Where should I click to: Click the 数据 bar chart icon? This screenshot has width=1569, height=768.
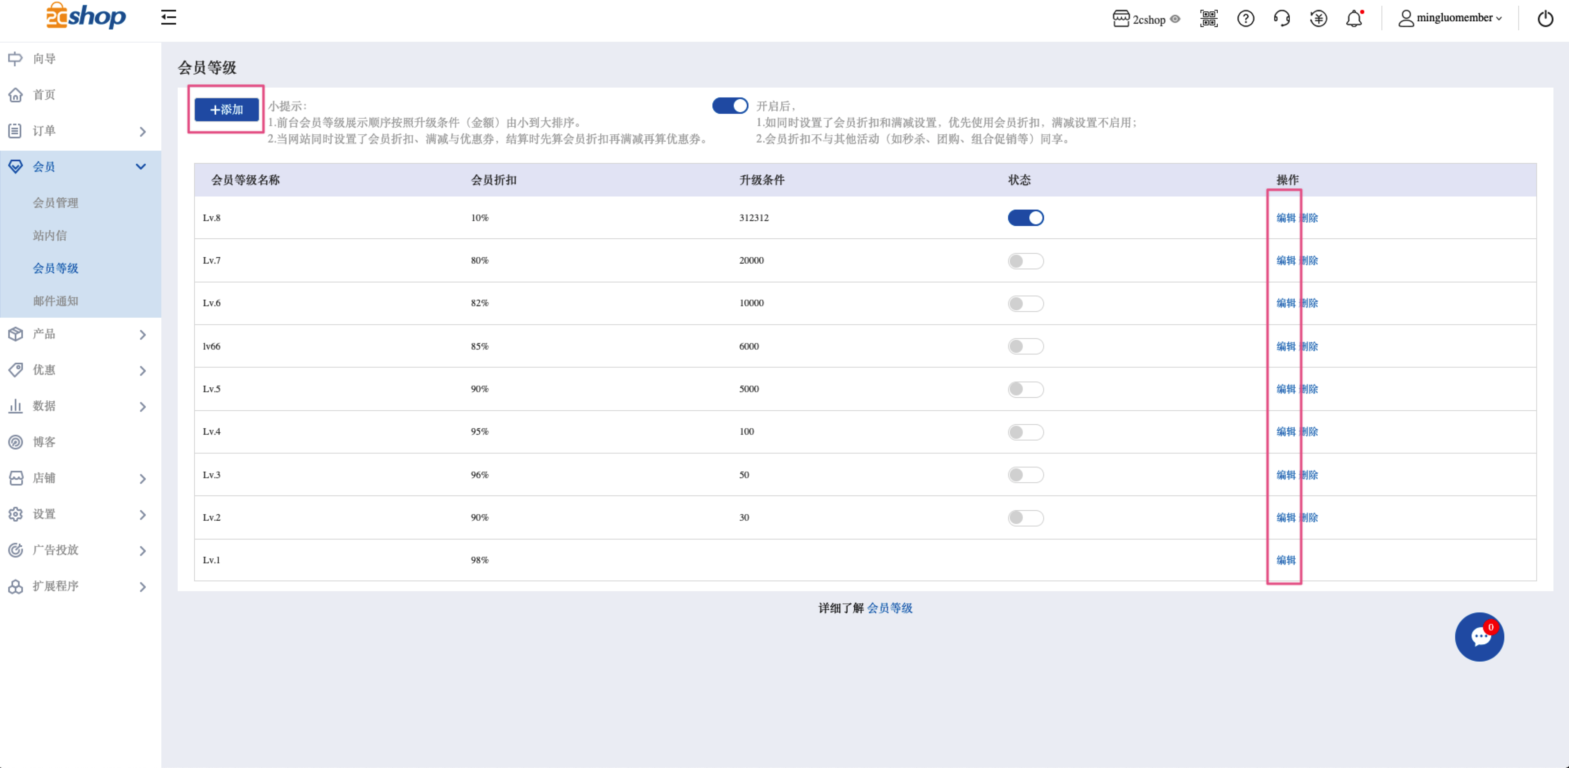pyautogui.click(x=15, y=406)
